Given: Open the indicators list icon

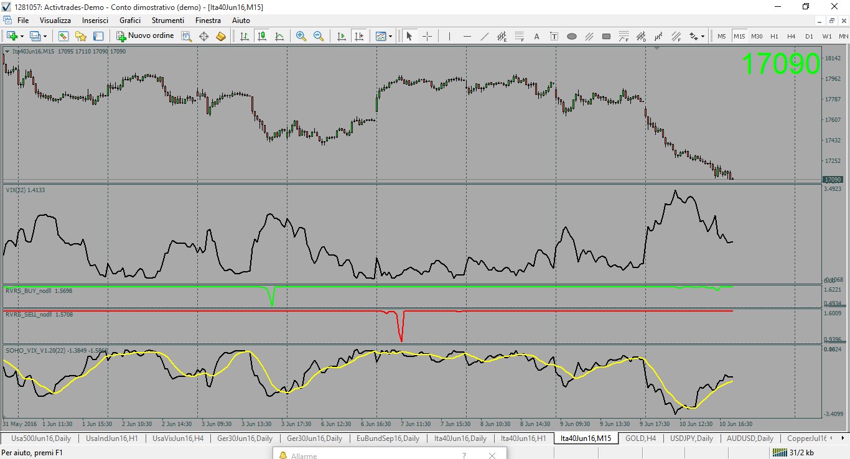Looking at the screenshot, I should 381,36.
